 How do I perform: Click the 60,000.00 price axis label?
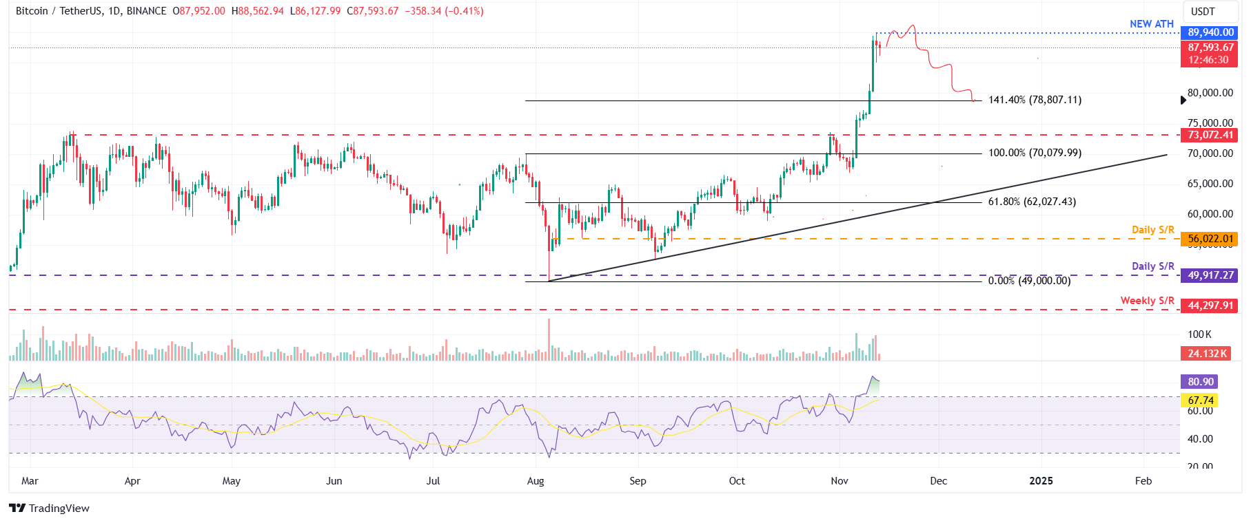click(x=1210, y=214)
